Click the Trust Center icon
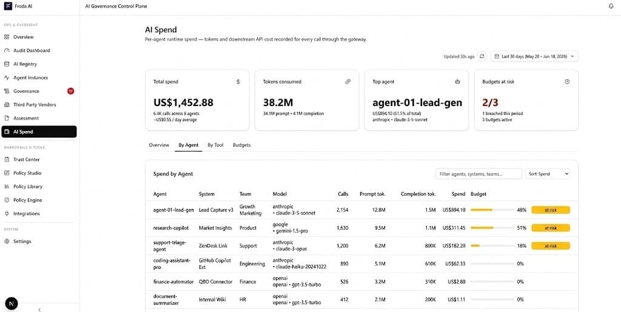The image size is (621, 312). tap(6, 159)
